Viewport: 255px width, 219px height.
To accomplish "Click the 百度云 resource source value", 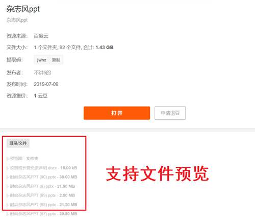I will click(41, 36).
